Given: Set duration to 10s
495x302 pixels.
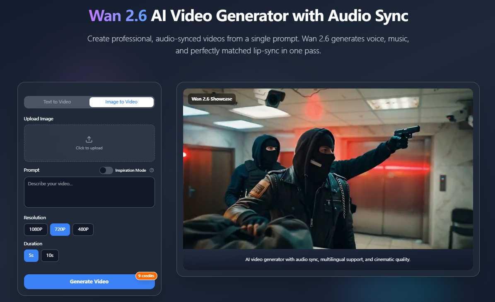Looking at the screenshot, I should tap(50, 255).
